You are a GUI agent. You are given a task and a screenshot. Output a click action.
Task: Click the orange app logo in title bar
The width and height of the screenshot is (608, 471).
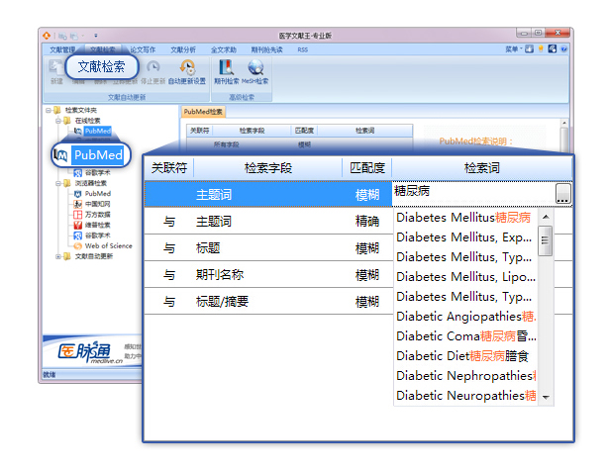[x=47, y=36]
